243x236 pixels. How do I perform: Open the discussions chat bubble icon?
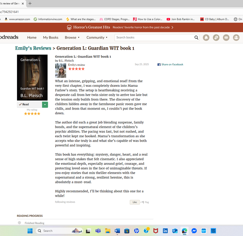[x=216, y=37]
